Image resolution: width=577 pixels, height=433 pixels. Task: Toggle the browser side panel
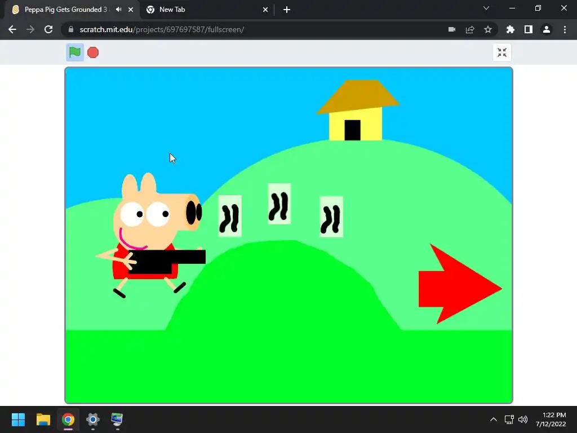pyautogui.click(x=529, y=29)
